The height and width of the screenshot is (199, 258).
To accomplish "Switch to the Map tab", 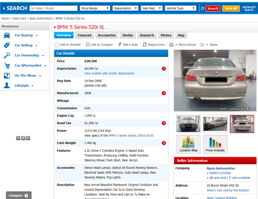I will [x=181, y=35].
